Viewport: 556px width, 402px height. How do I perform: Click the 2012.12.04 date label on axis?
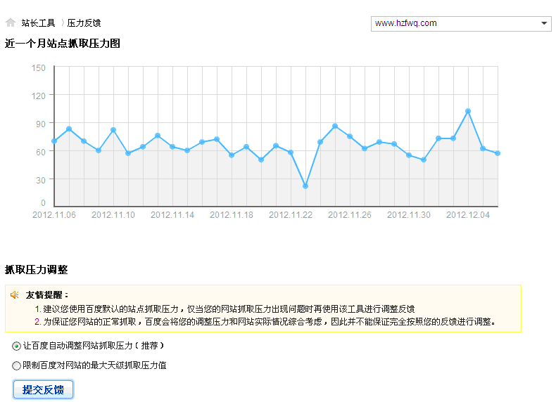point(468,215)
